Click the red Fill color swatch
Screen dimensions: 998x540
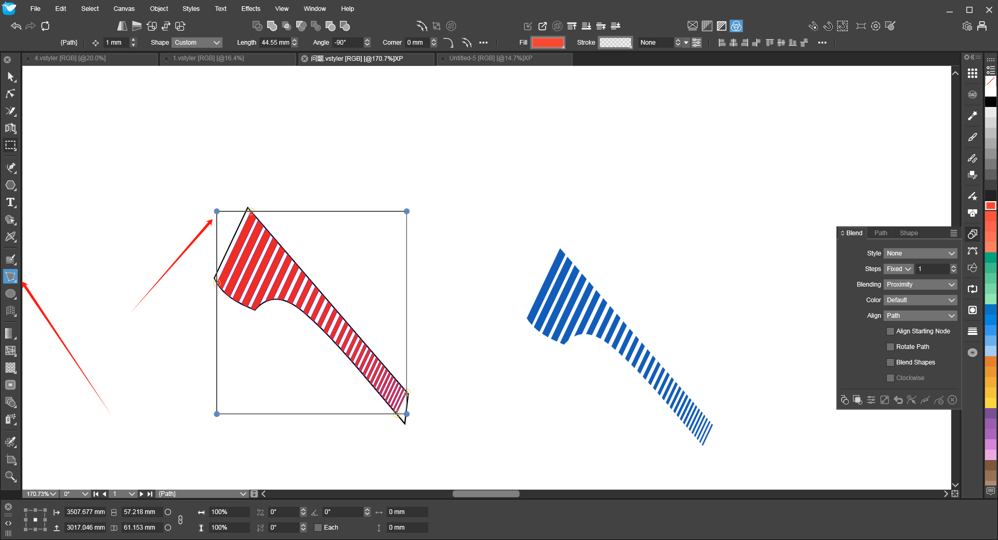point(547,43)
